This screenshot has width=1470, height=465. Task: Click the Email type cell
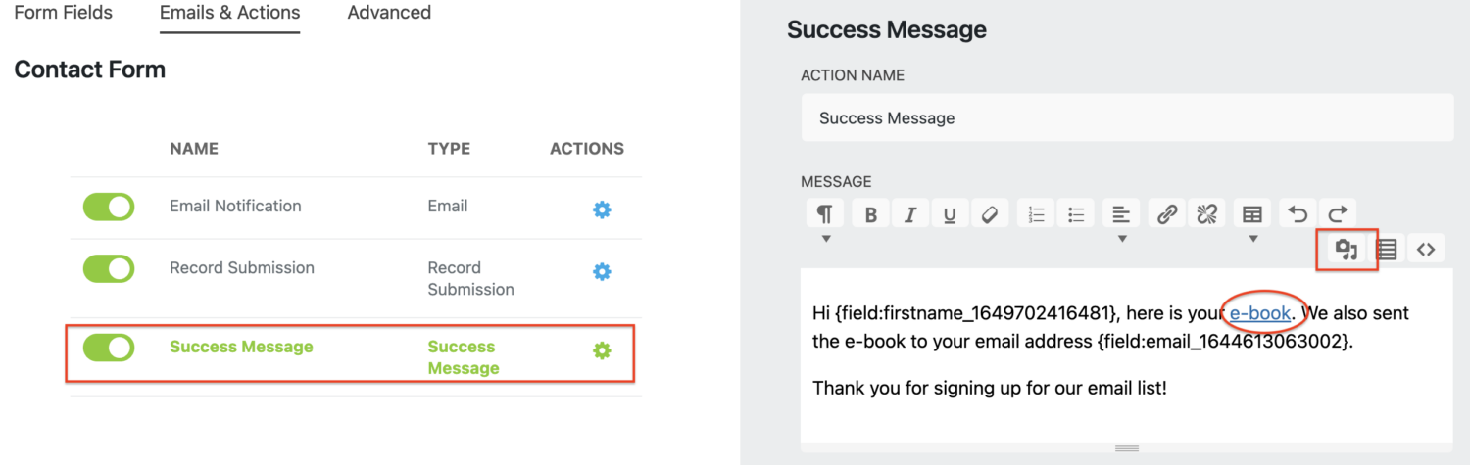point(448,206)
